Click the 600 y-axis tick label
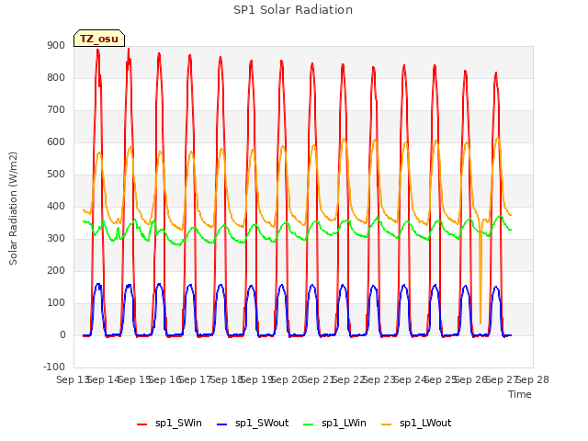The width and height of the screenshot is (588, 441). [56, 141]
